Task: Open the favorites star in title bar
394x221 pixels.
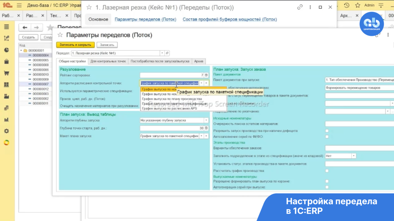Action: coord(357,5)
